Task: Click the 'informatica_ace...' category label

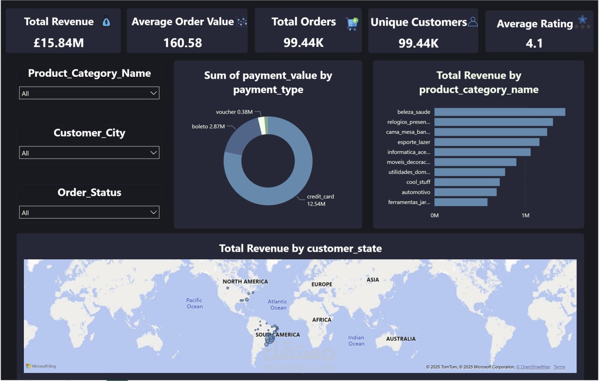Action: (409, 152)
